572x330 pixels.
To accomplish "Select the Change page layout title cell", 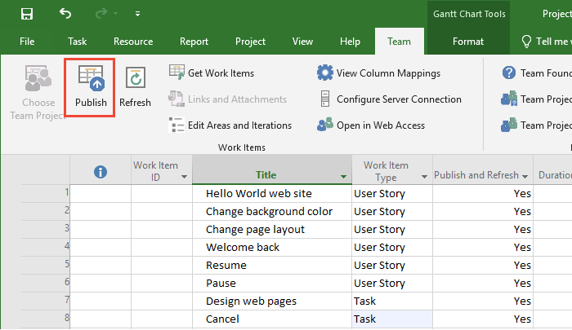I will click(272, 229).
